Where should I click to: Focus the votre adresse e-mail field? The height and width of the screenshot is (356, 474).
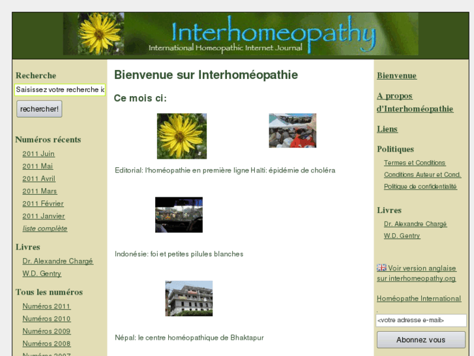[x=421, y=320]
